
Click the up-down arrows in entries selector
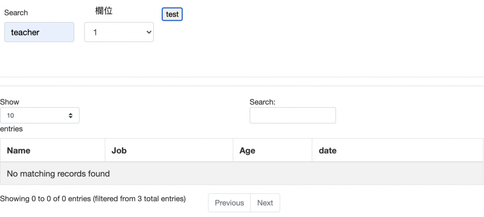(x=70, y=116)
